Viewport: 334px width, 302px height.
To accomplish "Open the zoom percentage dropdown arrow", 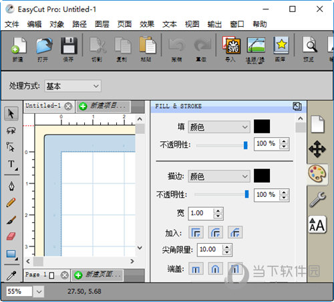I will point(39,291).
